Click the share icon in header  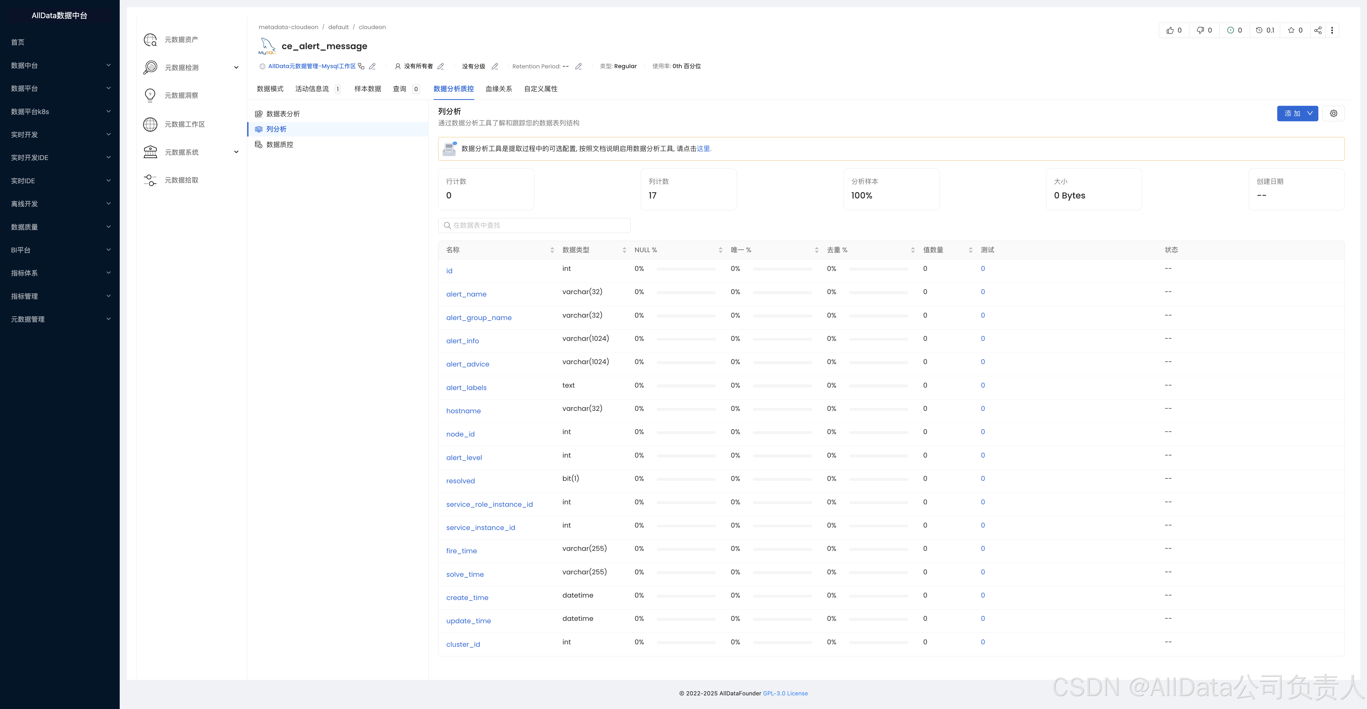coord(1318,30)
